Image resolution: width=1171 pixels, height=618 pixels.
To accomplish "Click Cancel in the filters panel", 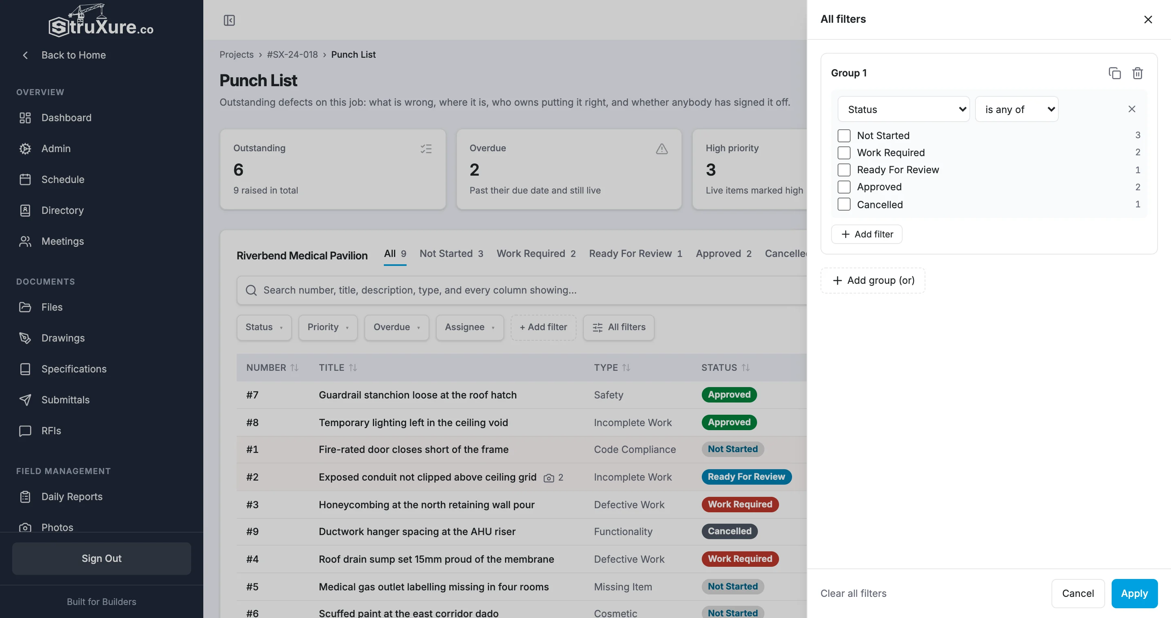I will click(x=1078, y=594).
